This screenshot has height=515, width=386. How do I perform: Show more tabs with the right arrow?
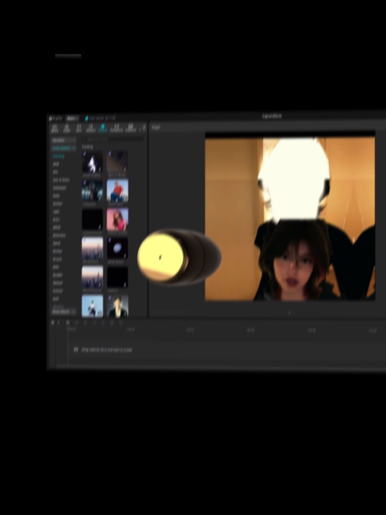pyautogui.click(x=144, y=128)
